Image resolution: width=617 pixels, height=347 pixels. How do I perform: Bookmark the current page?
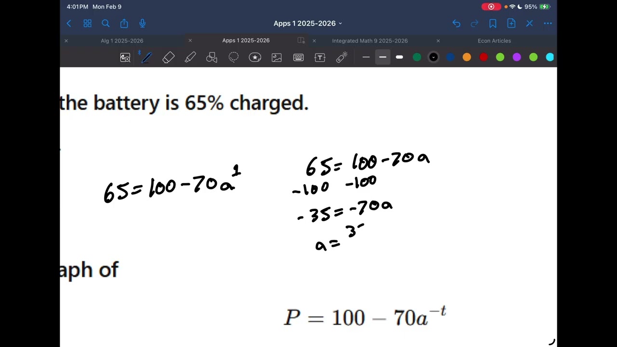coord(493,23)
